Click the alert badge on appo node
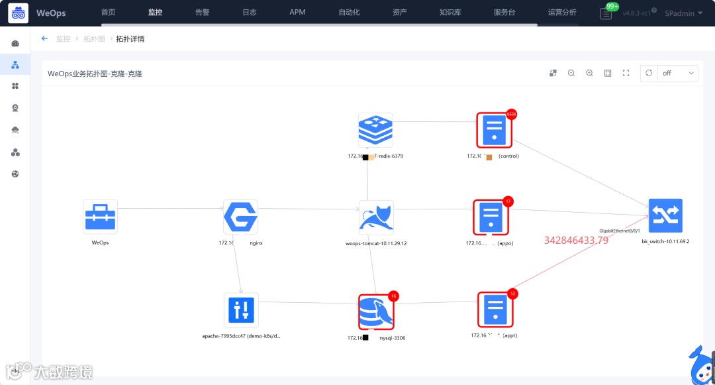The image size is (715, 385). (x=508, y=201)
